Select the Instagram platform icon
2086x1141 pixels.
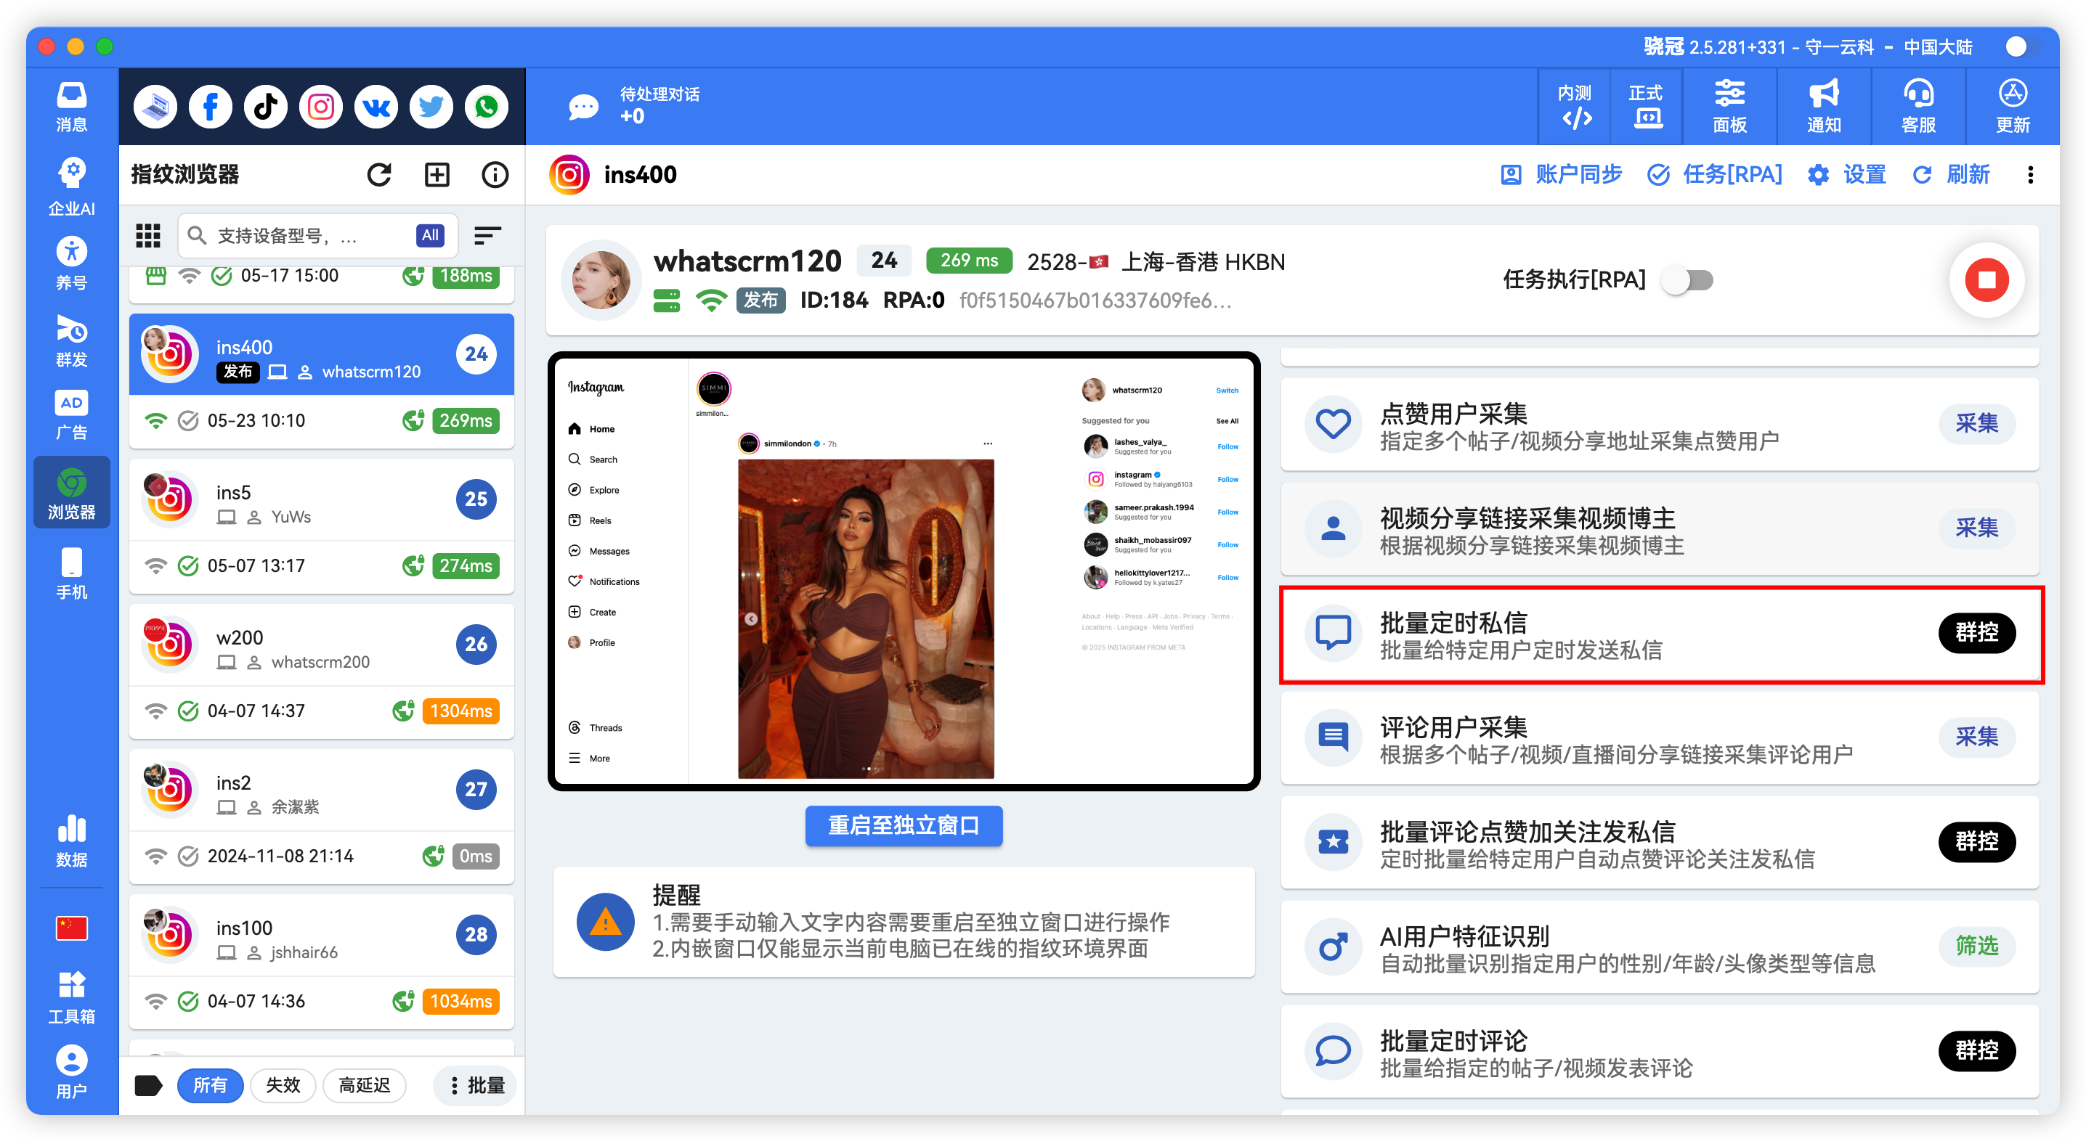[x=320, y=106]
